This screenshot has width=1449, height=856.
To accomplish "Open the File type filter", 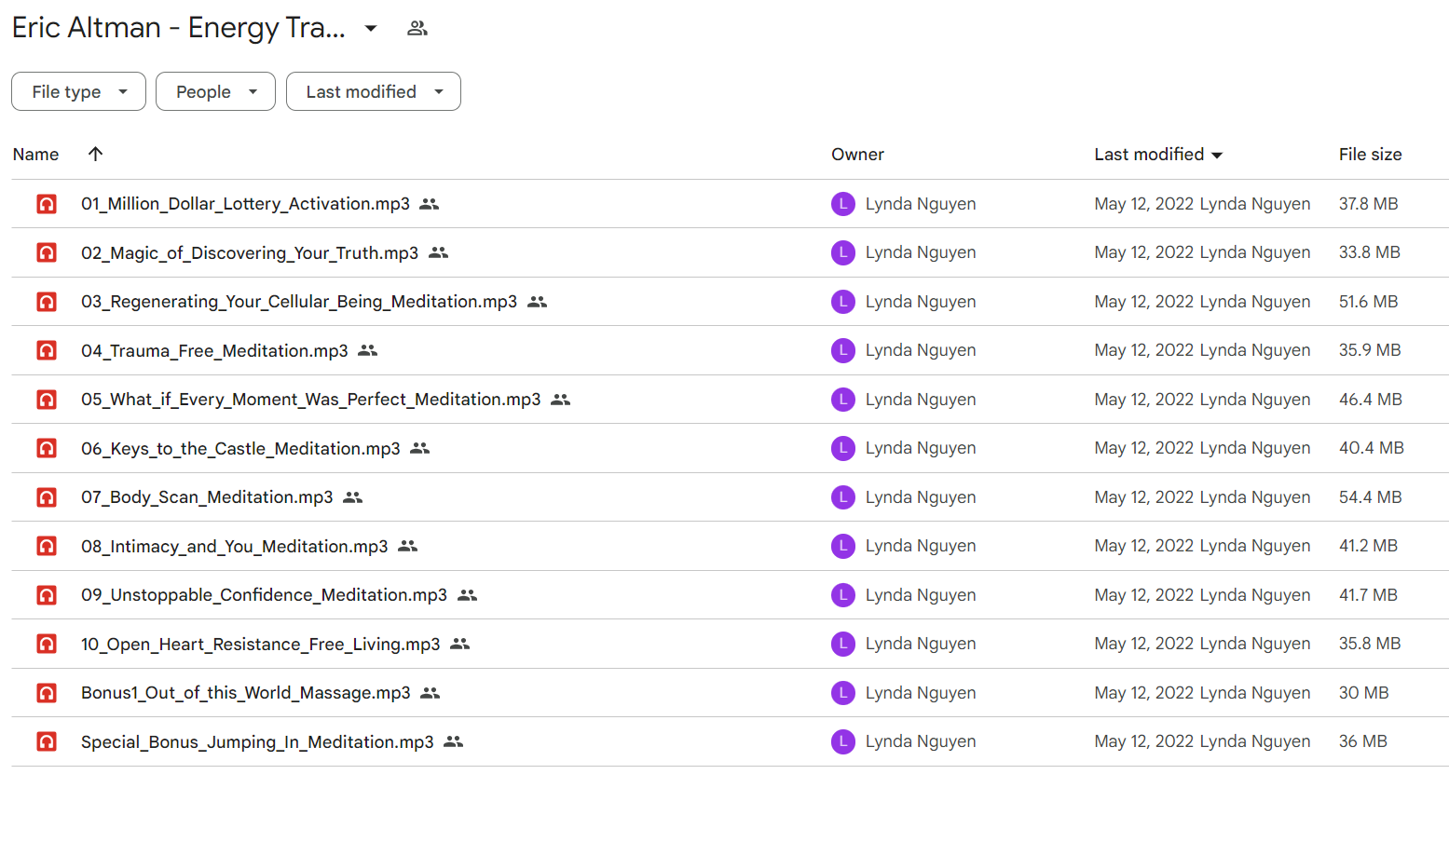I will click(x=78, y=91).
